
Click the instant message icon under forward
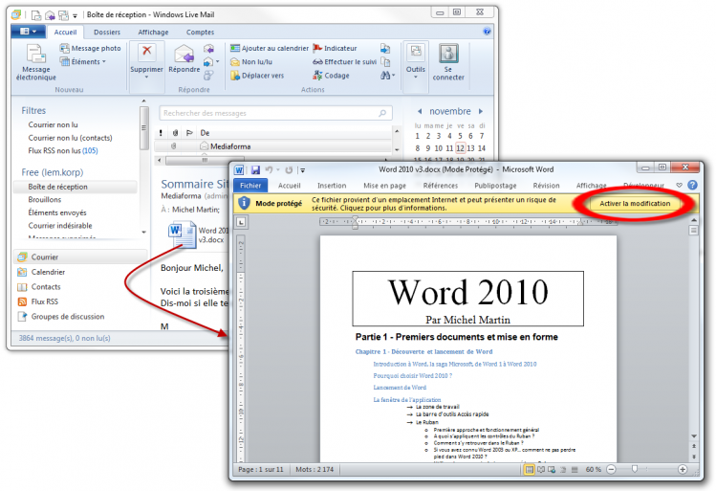[208, 75]
